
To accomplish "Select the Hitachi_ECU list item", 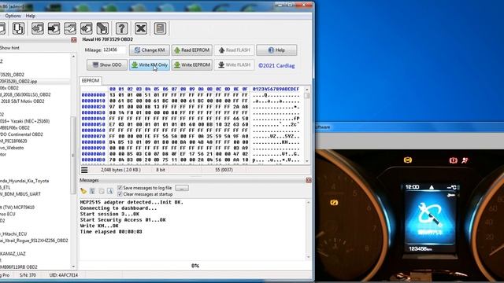I will 13,234.
